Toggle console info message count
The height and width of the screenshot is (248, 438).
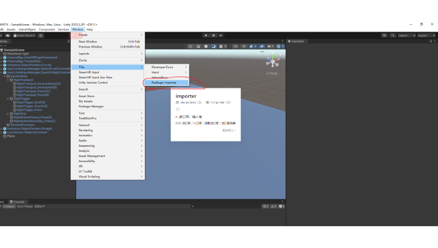pyautogui.click(x=266, y=206)
